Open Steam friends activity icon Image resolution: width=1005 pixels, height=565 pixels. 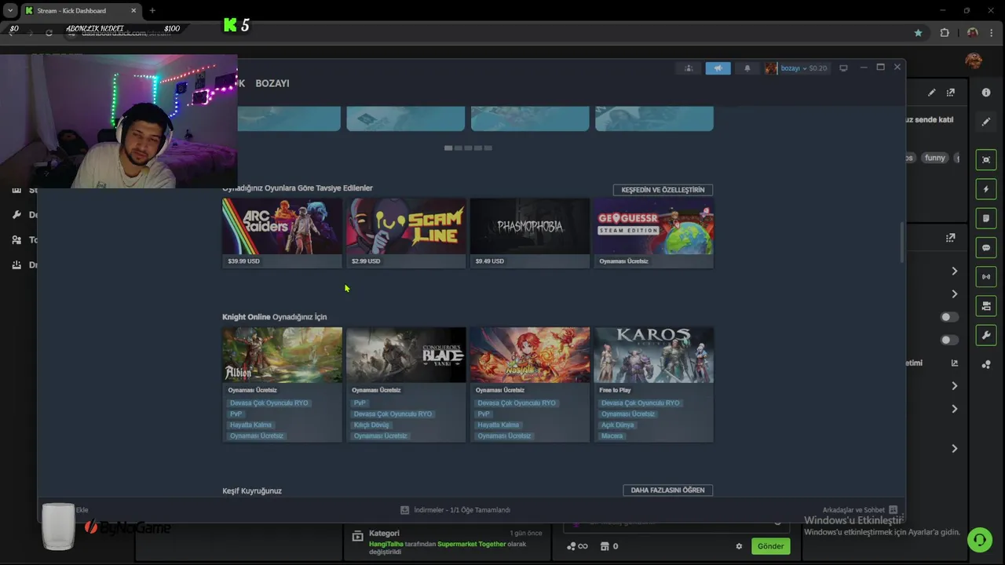click(689, 68)
